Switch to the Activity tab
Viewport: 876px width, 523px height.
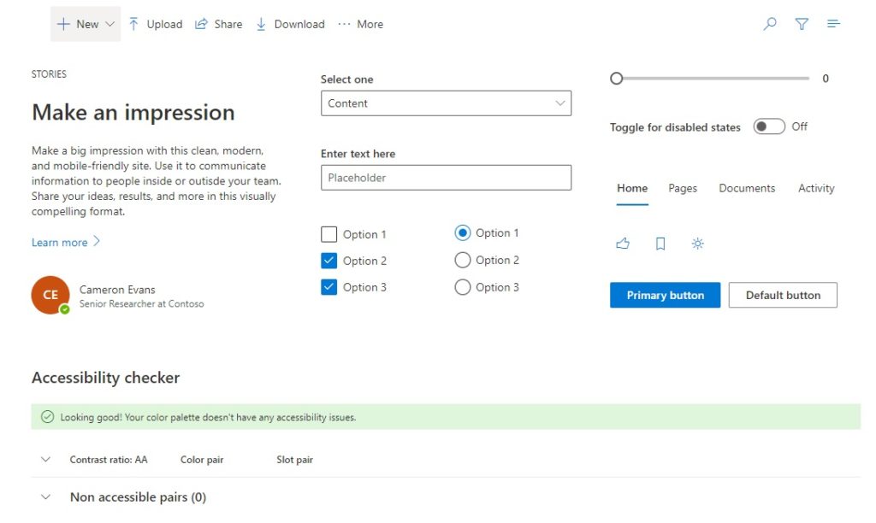click(816, 188)
